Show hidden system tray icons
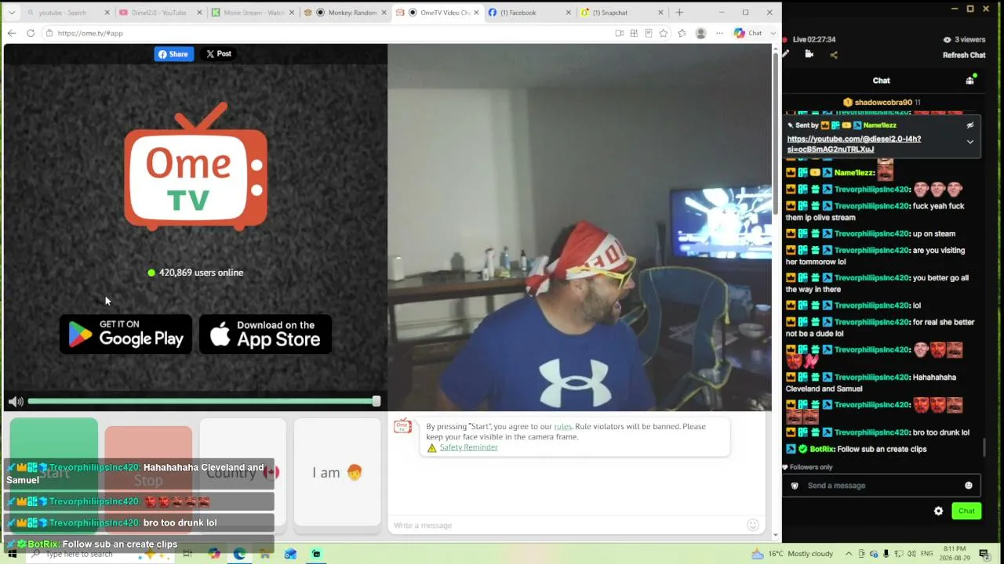 coord(848,554)
